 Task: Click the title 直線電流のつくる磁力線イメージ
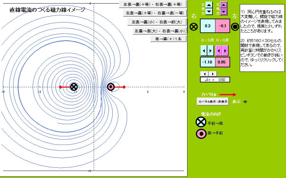pyautogui.click(x=47, y=10)
